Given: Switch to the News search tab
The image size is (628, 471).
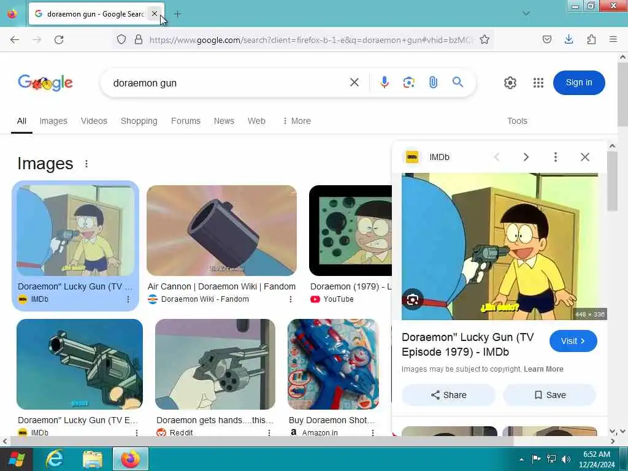Looking at the screenshot, I should click(224, 121).
